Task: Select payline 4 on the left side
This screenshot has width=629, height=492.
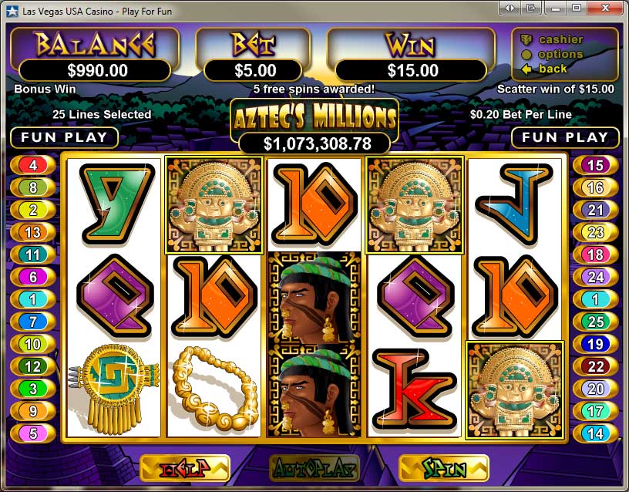Action: click(x=33, y=165)
